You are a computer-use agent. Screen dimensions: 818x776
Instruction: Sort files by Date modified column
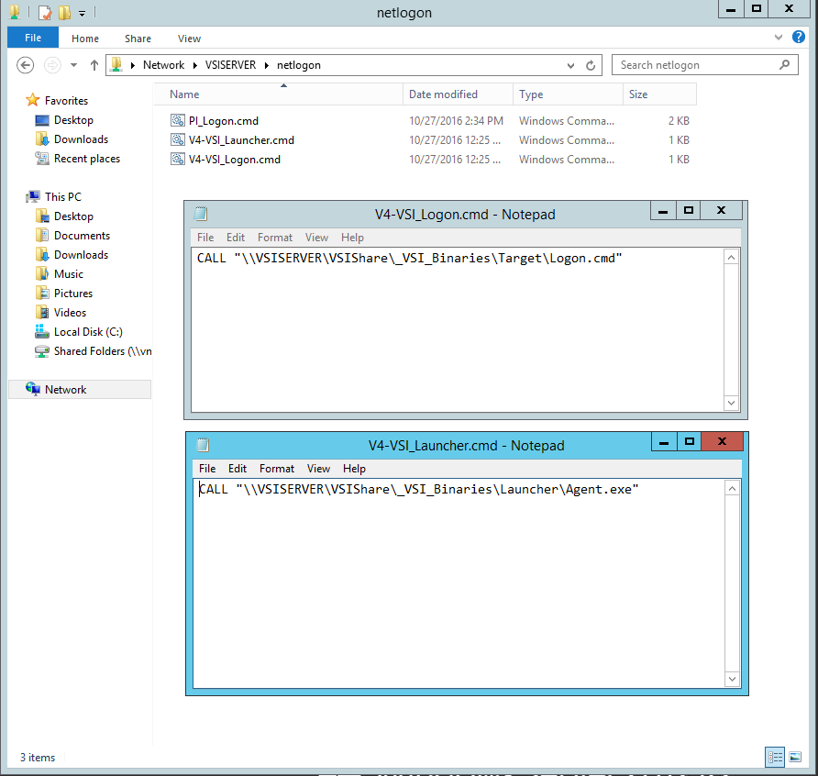pyautogui.click(x=458, y=94)
